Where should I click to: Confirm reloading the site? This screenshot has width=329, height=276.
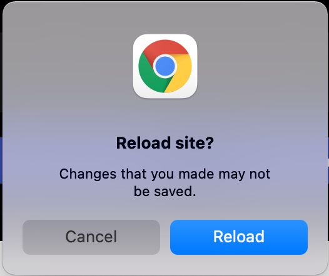click(239, 237)
